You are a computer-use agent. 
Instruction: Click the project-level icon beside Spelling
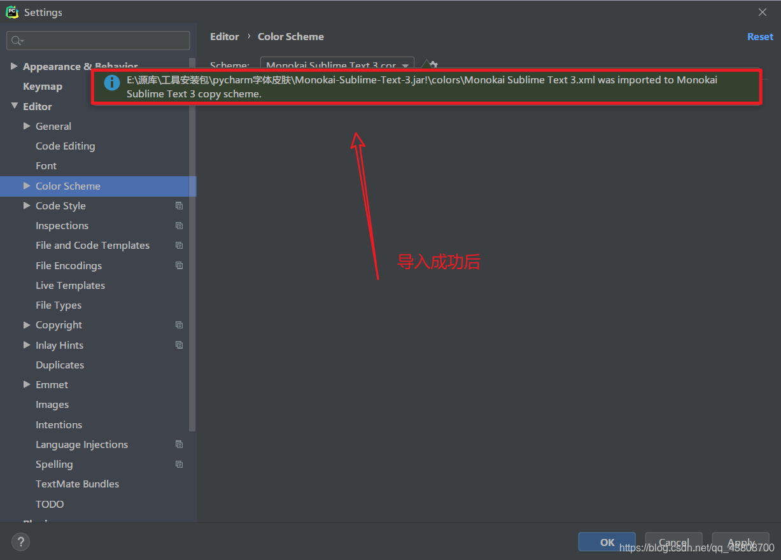(179, 464)
